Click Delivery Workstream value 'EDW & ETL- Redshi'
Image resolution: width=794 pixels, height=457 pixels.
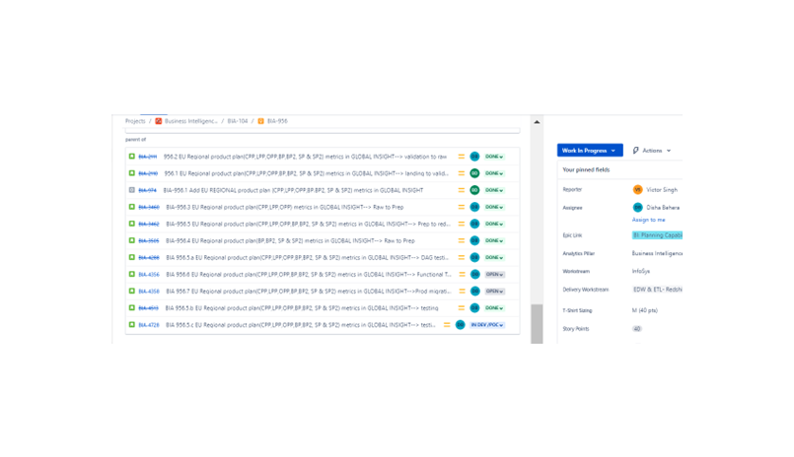coord(657,290)
